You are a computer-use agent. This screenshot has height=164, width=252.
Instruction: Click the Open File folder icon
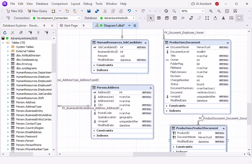pyautogui.click(x=75, y=11)
